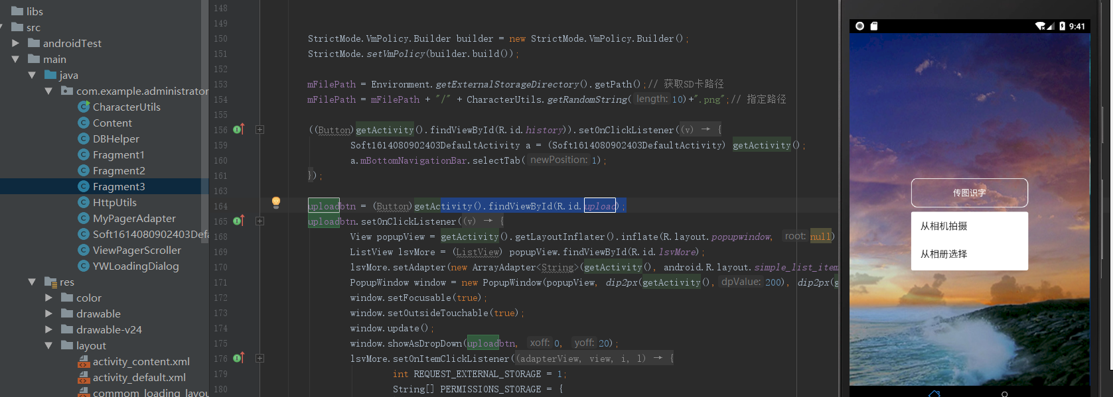Image resolution: width=1113 pixels, height=397 pixels.
Task: Click the circular notification icon in emulator status bar
Action: pos(859,26)
